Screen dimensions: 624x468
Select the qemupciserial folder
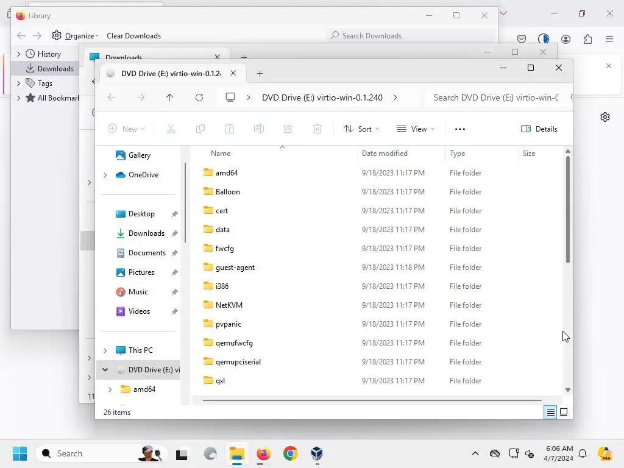pos(238,362)
